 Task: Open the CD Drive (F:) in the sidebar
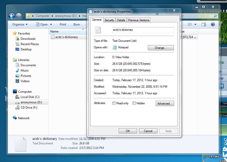28,107
